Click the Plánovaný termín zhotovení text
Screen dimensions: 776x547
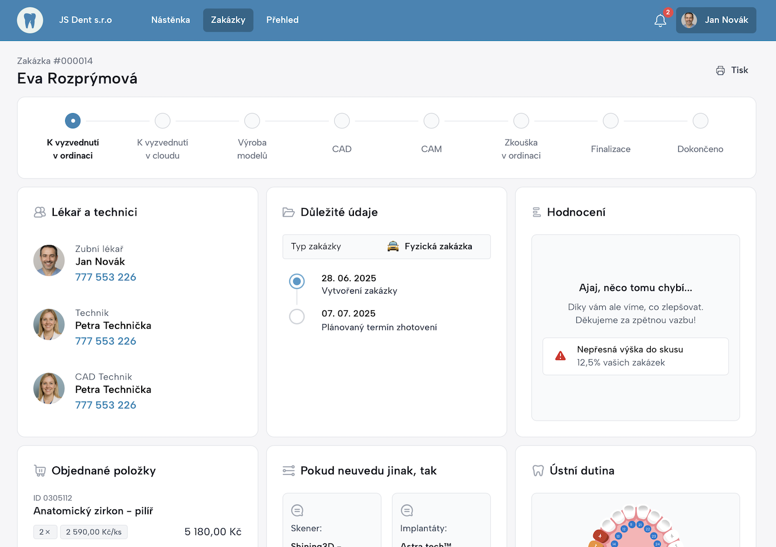pyautogui.click(x=379, y=327)
